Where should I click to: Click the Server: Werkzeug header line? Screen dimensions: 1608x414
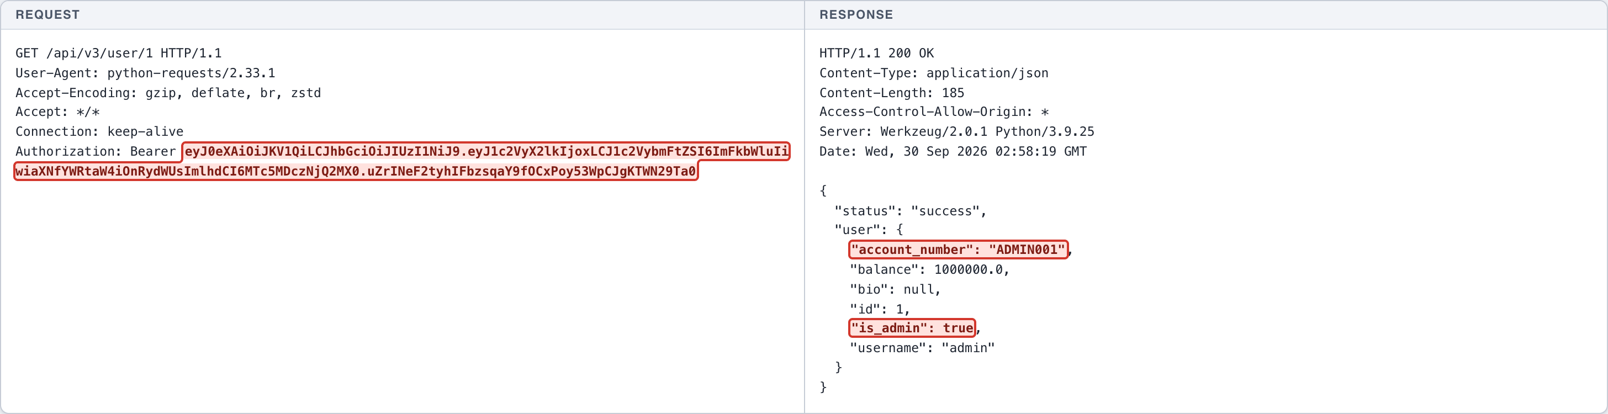click(x=957, y=131)
